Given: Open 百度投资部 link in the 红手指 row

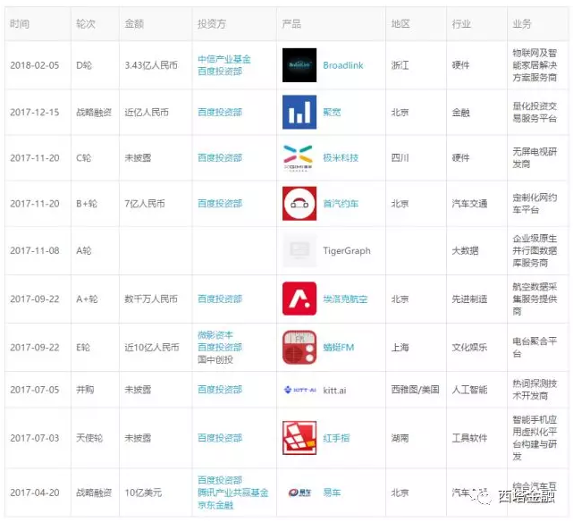Looking at the screenshot, I should (220, 438).
